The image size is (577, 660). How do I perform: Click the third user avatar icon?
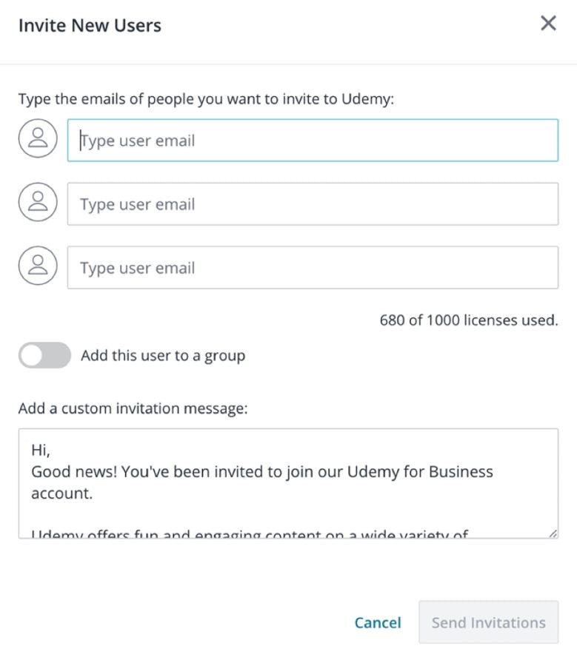pyautogui.click(x=38, y=266)
